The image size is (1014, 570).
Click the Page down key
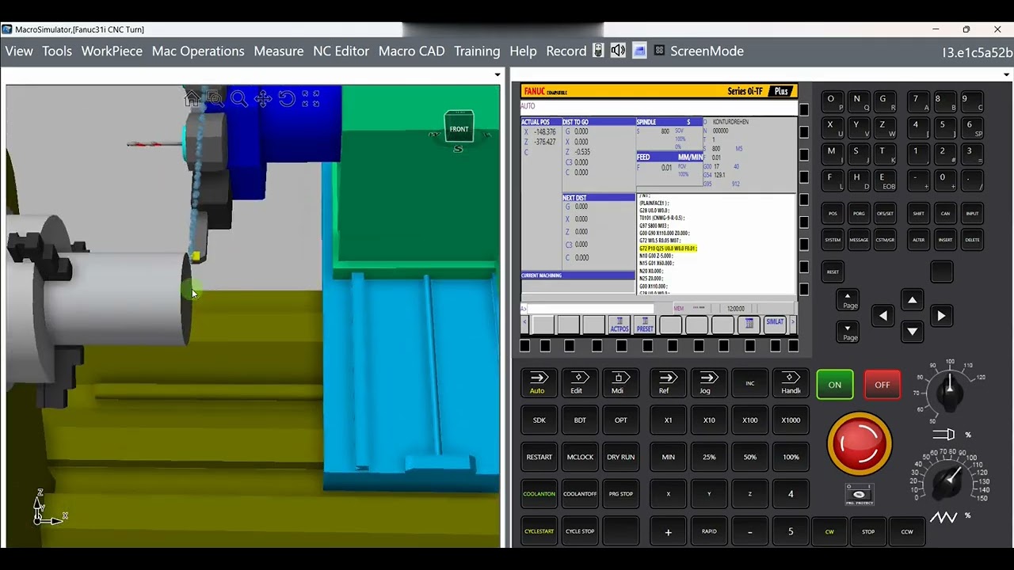[848, 332]
